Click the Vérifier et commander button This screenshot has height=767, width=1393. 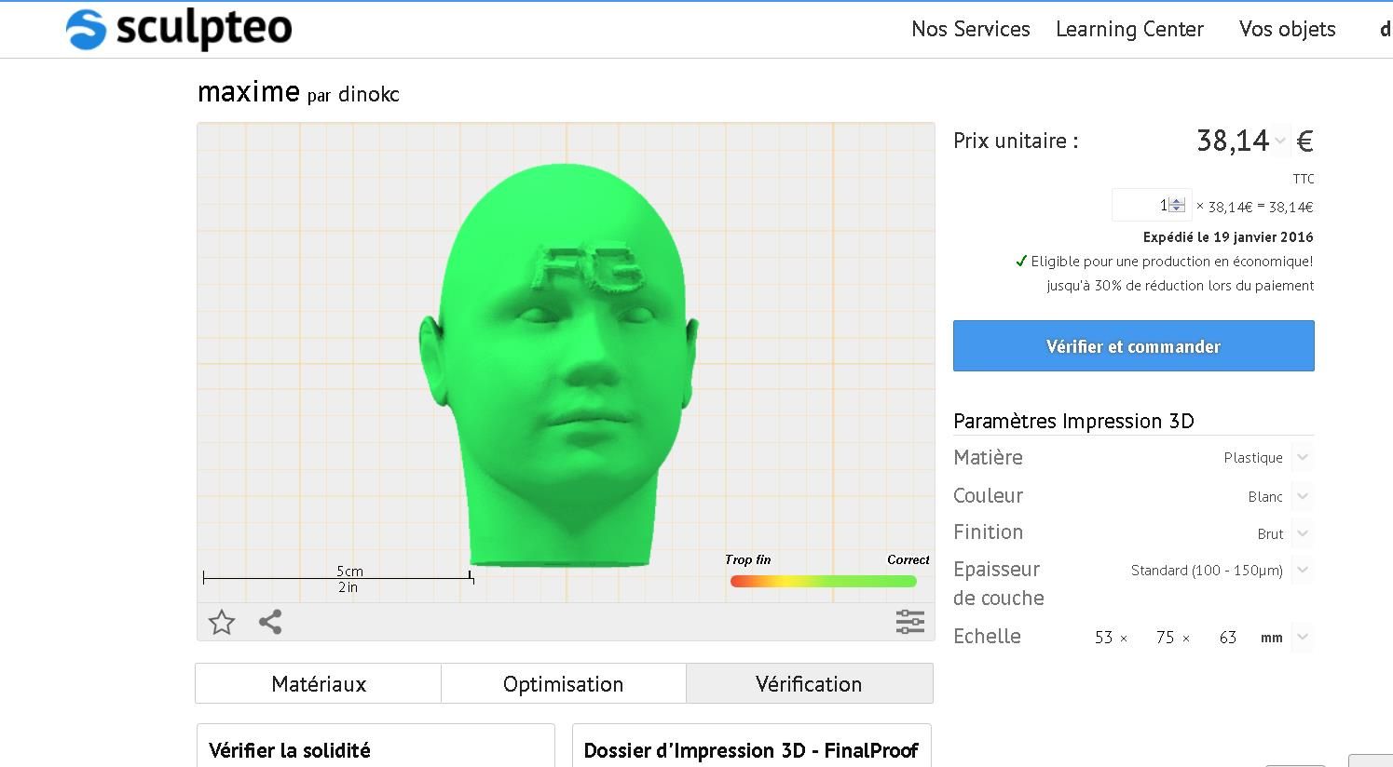click(1133, 346)
